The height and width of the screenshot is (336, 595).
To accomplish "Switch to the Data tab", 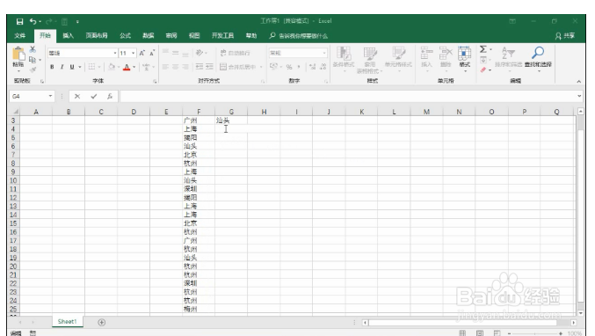I will (x=149, y=36).
